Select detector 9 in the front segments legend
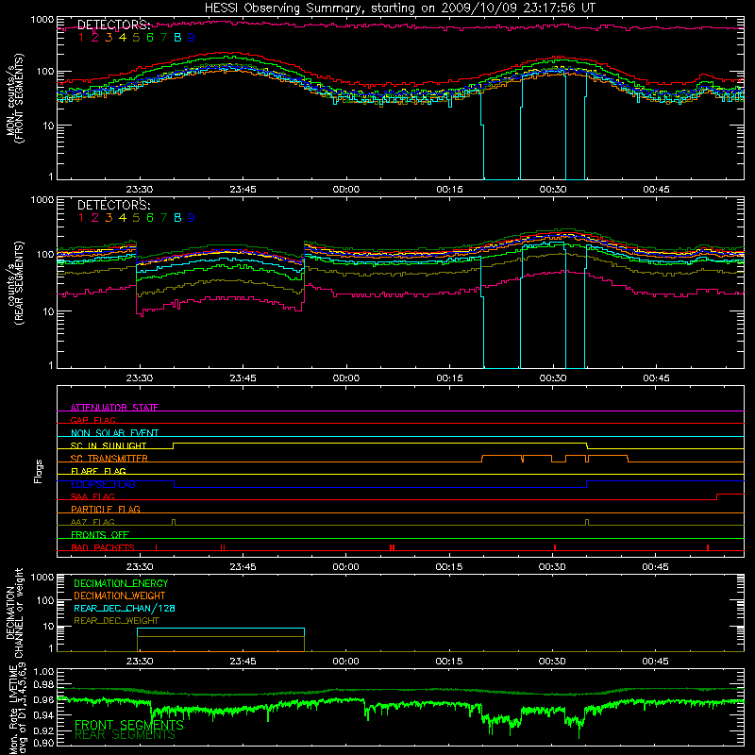755x755 pixels. point(192,38)
